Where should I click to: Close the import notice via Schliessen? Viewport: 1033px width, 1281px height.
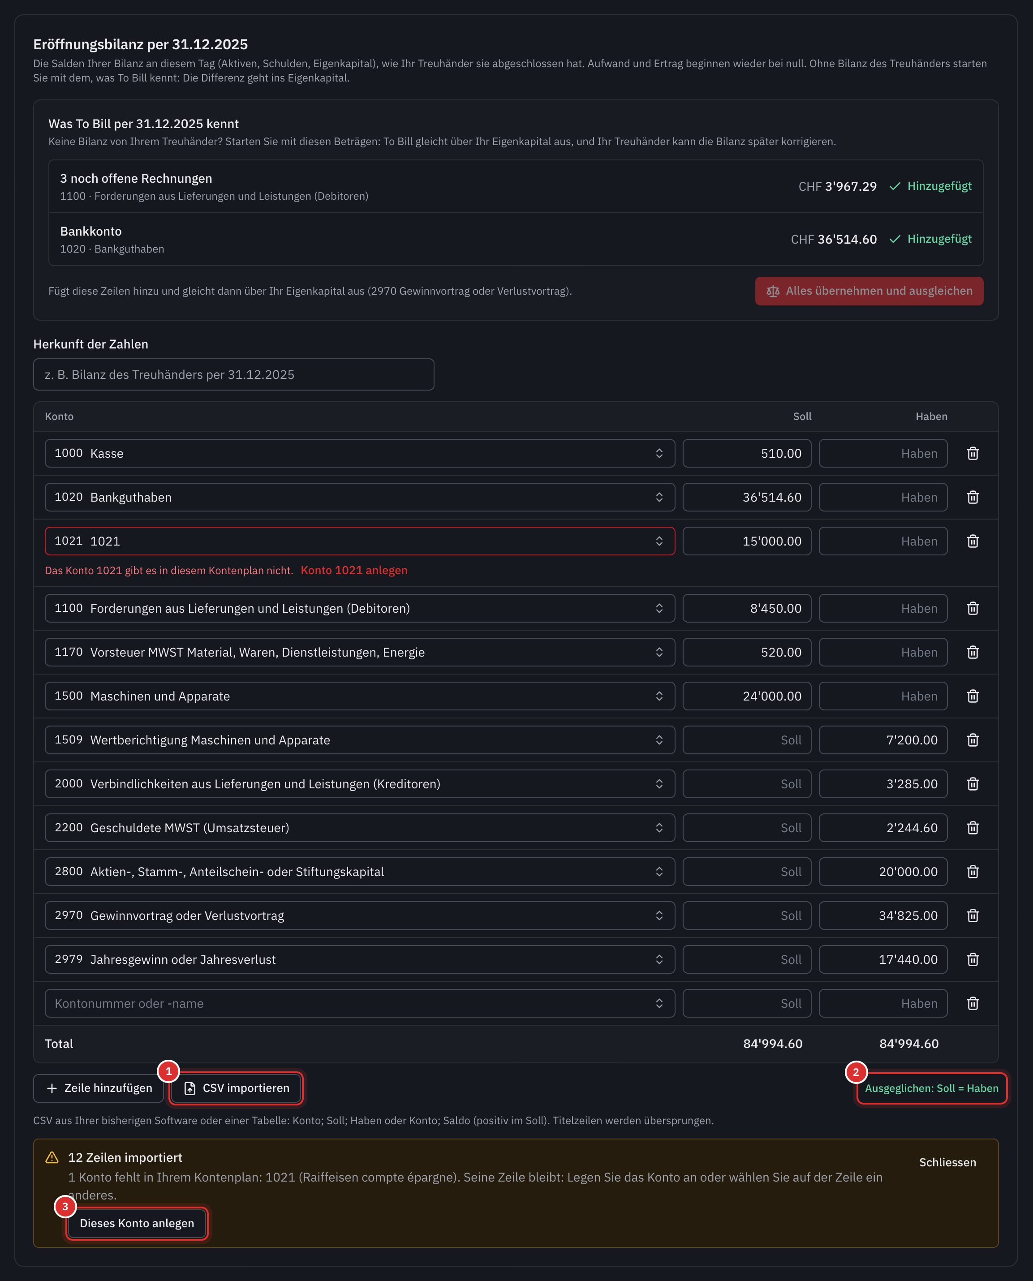[x=947, y=1163]
